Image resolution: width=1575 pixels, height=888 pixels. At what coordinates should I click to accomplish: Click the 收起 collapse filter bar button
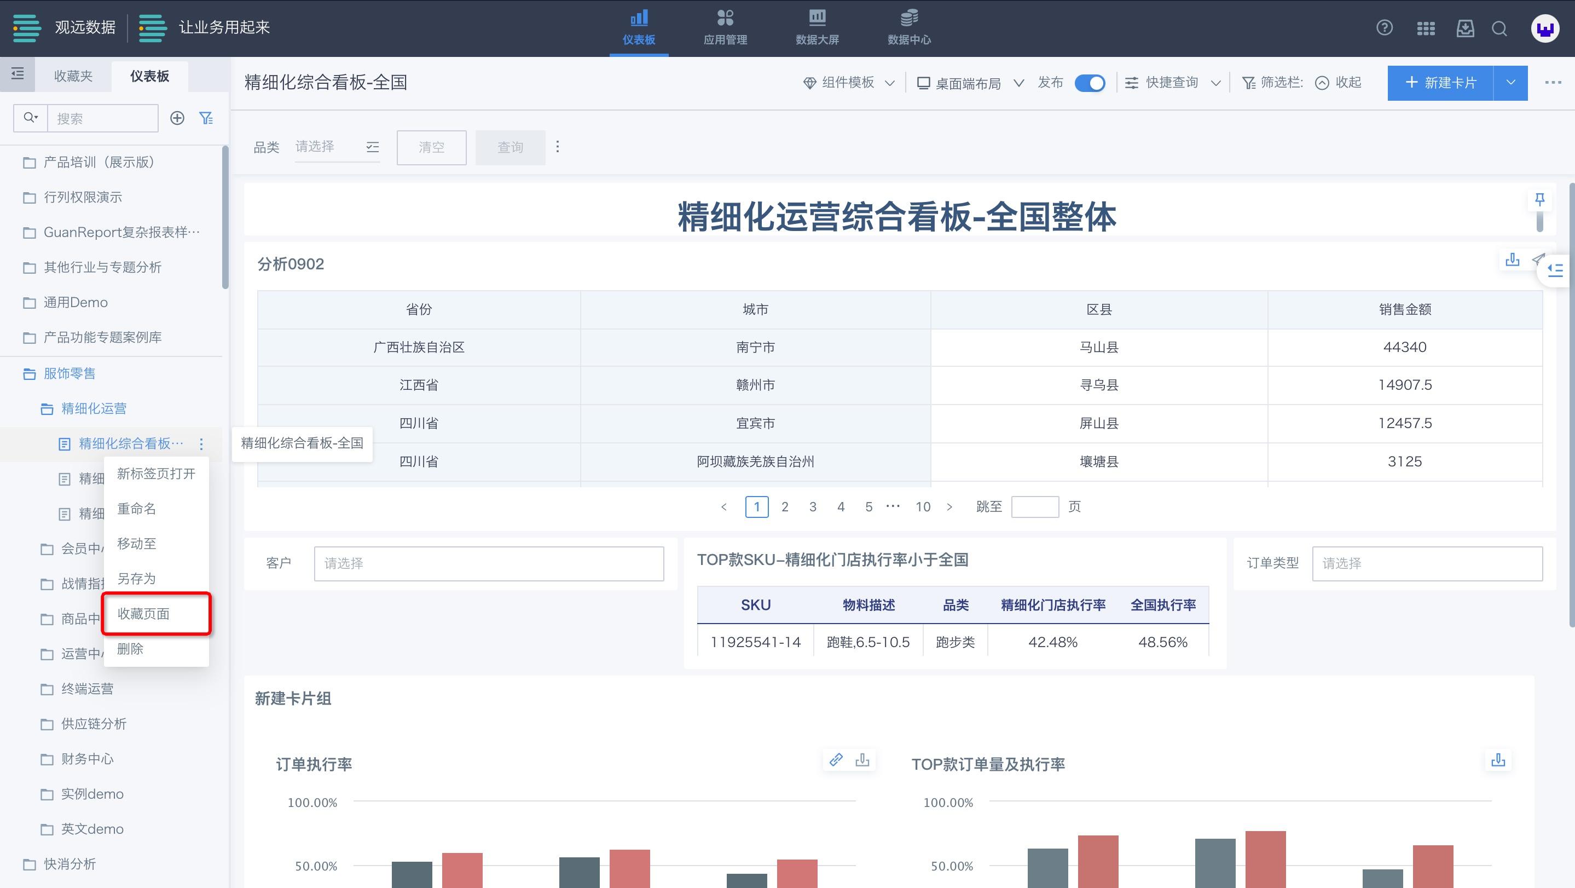click(1339, 83)
